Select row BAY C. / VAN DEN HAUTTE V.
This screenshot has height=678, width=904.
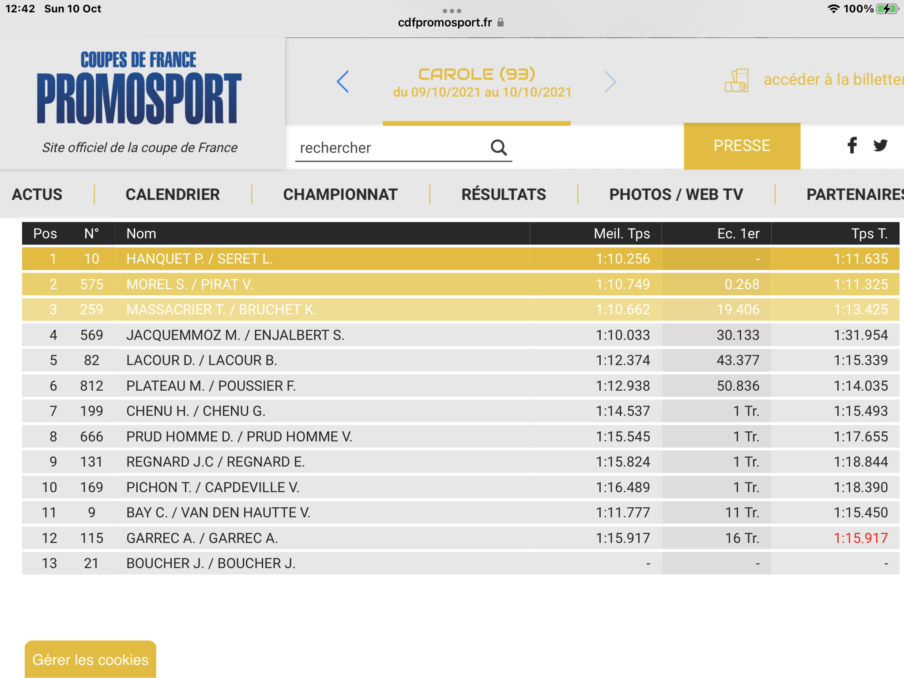pyautogui.click(x=461, y=512)
